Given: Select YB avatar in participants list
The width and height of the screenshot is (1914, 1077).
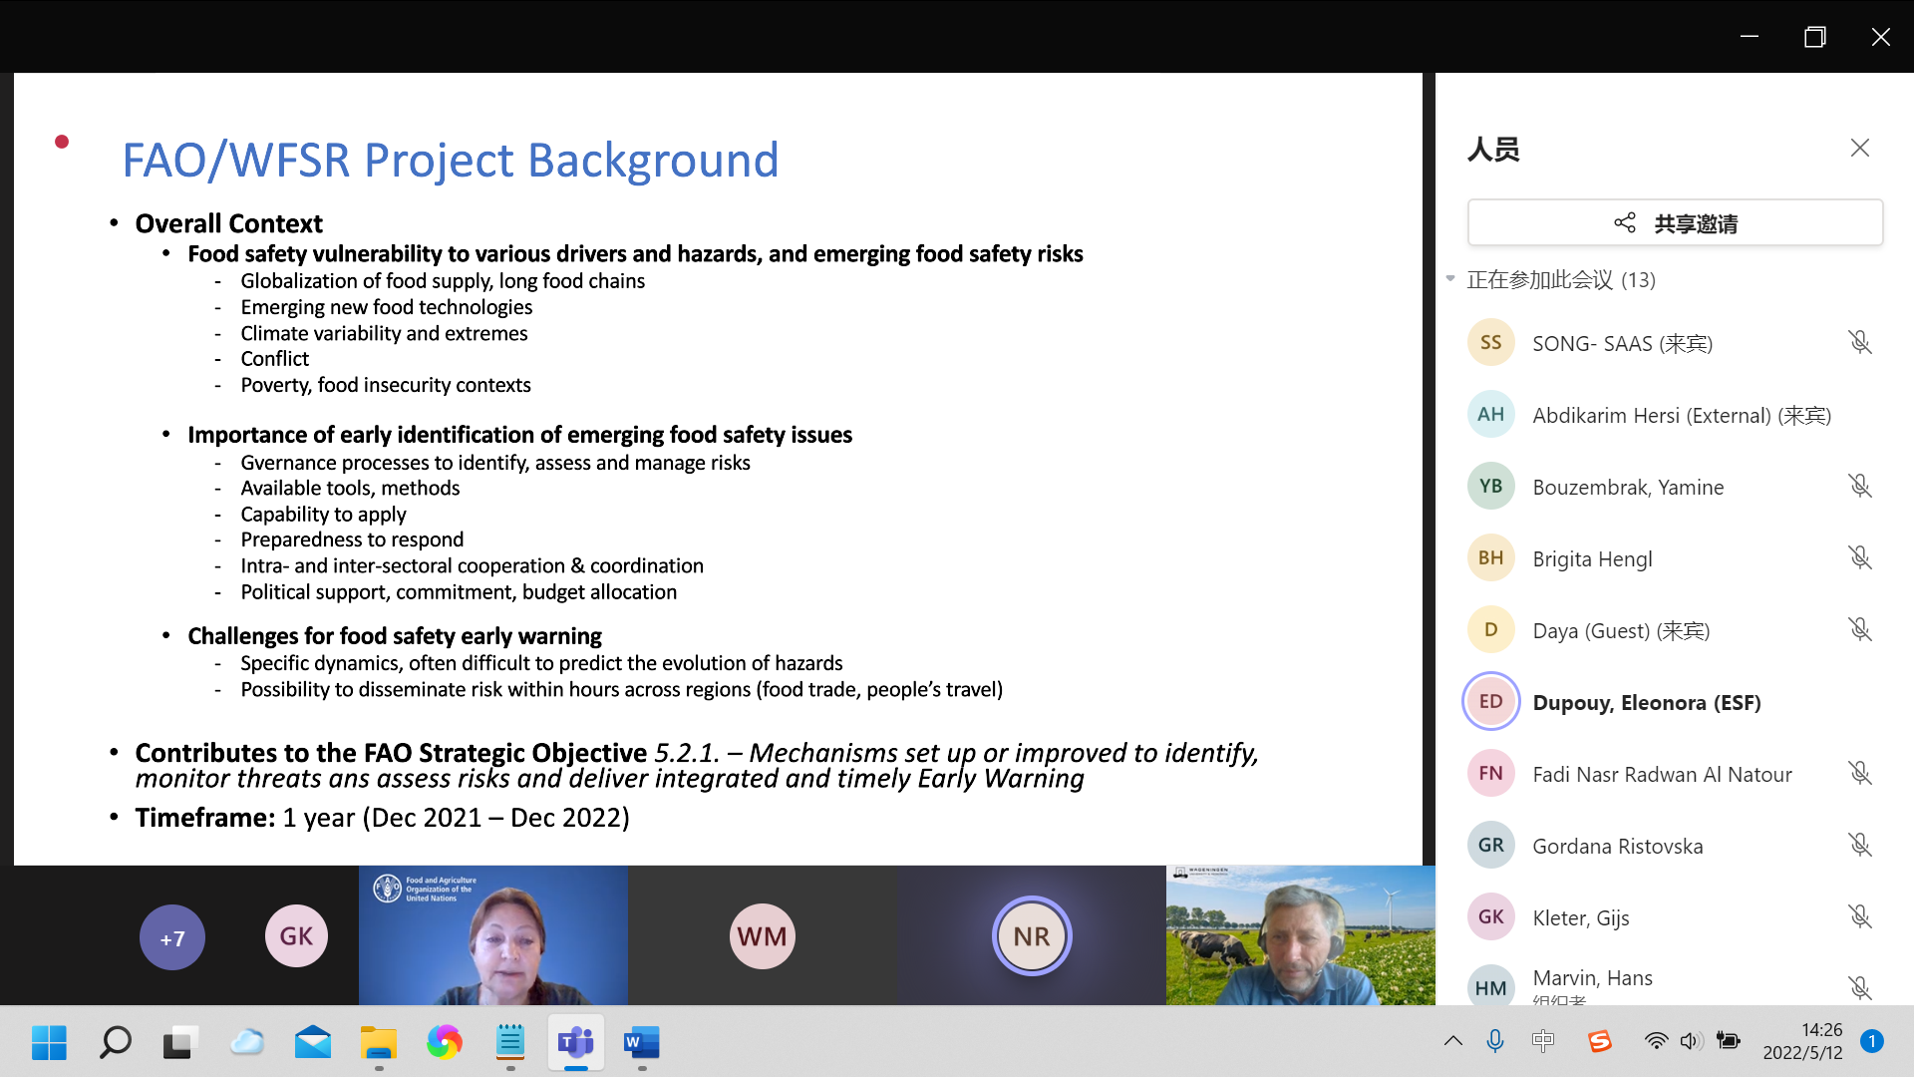Looking at the screenshot, I should tap(1490, 486).
